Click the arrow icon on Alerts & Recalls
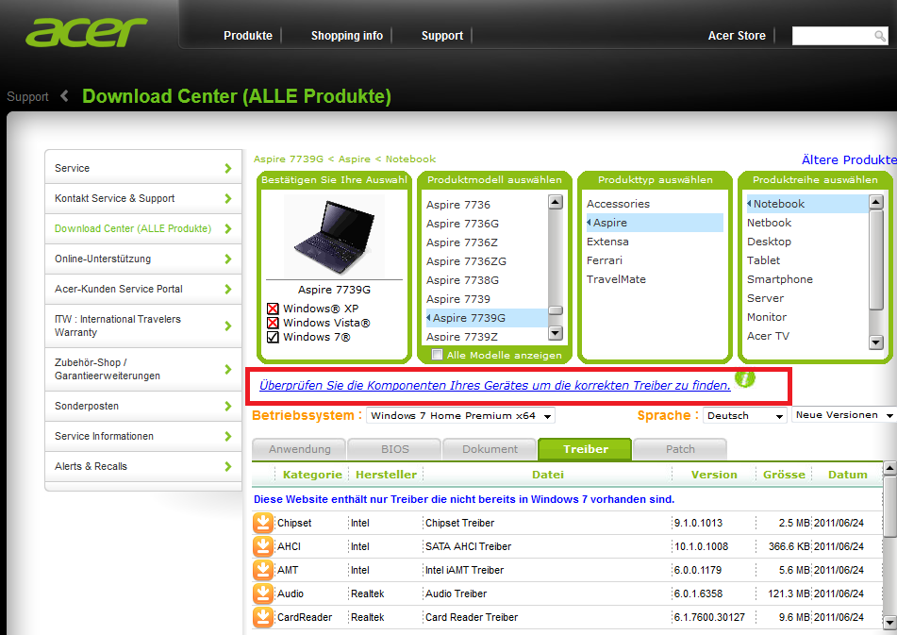 click(228, 466)
